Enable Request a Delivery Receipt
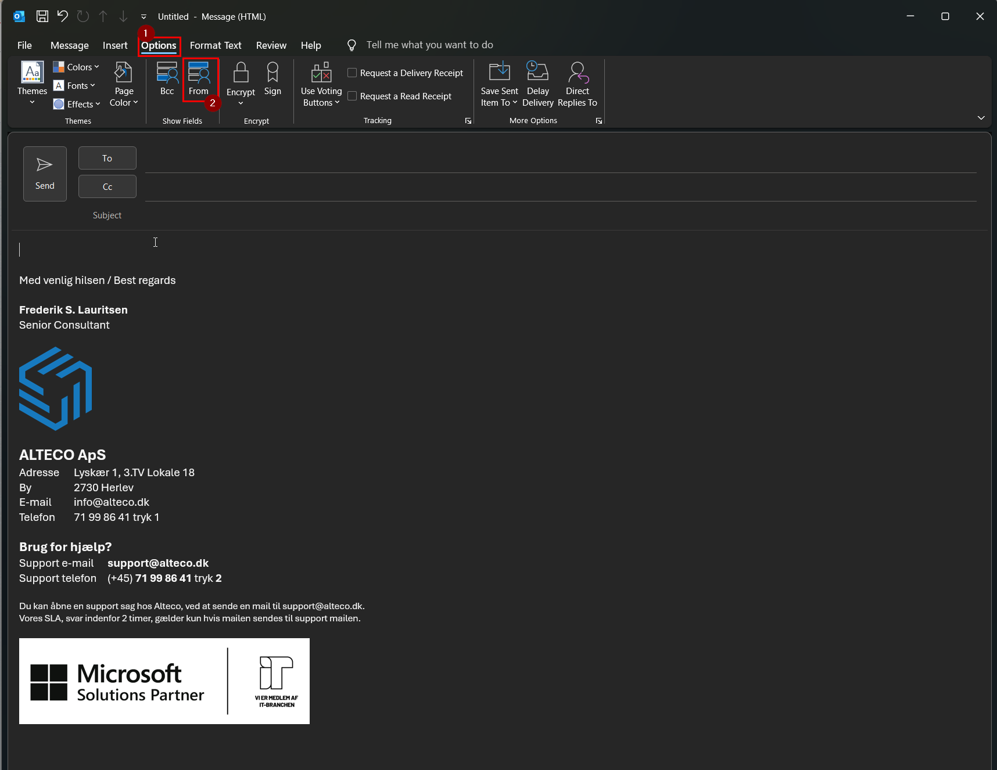 (406, 73)
